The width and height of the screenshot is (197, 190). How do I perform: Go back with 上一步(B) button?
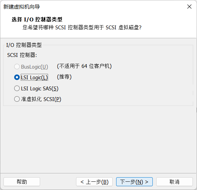click(94, 182)
